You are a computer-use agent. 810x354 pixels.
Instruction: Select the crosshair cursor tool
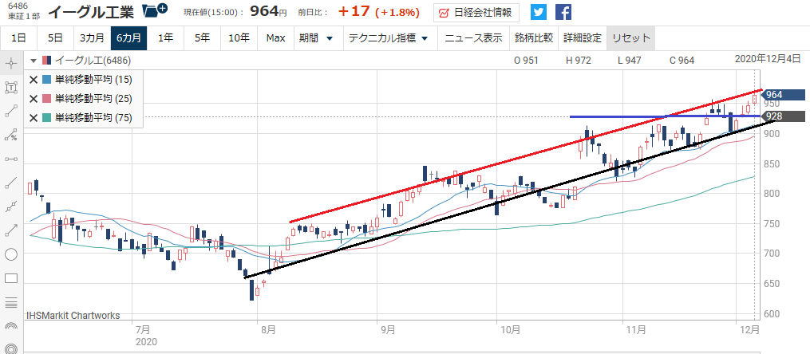(x=11, y=65)
